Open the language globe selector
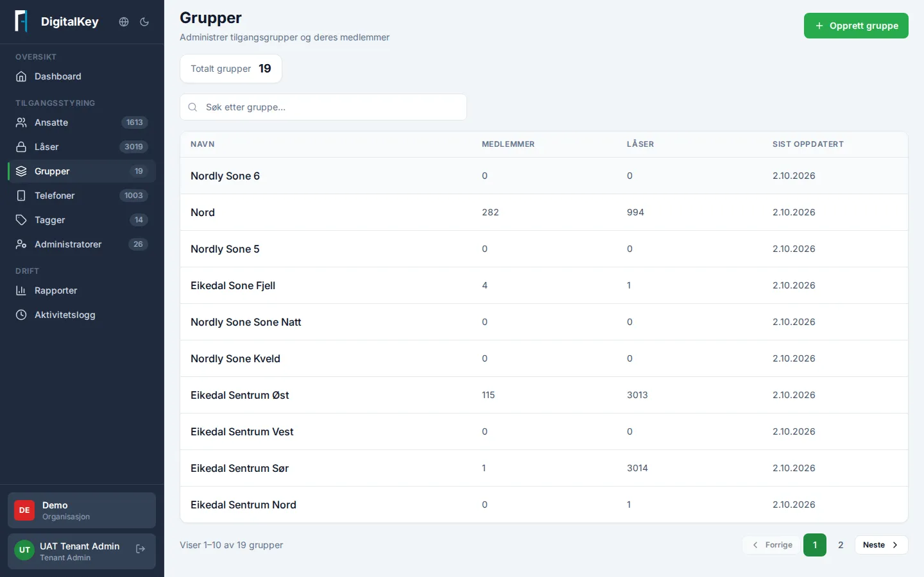Viewport: 924px width, 577px height. click(124, 22)
